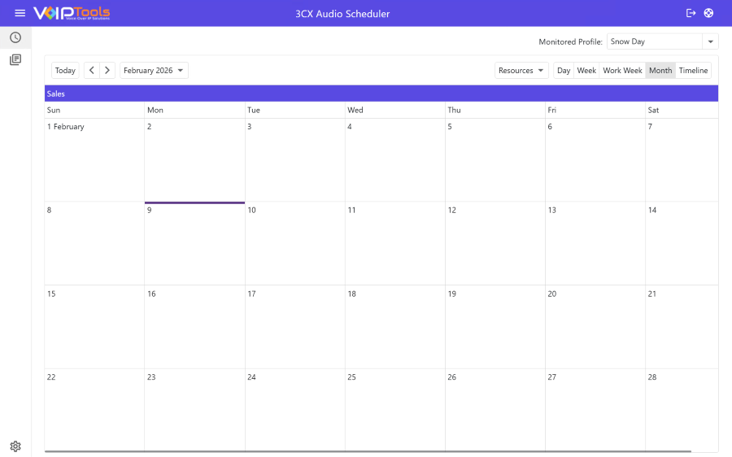
Task: Click the Today button
Action: [x=65, y=71]
